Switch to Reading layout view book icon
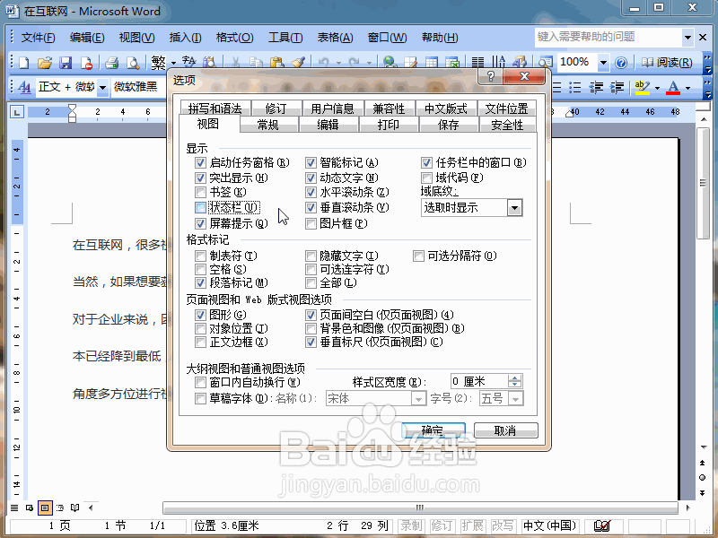The width and height of the screenshot is (718, 538). (x=75, y=508)
